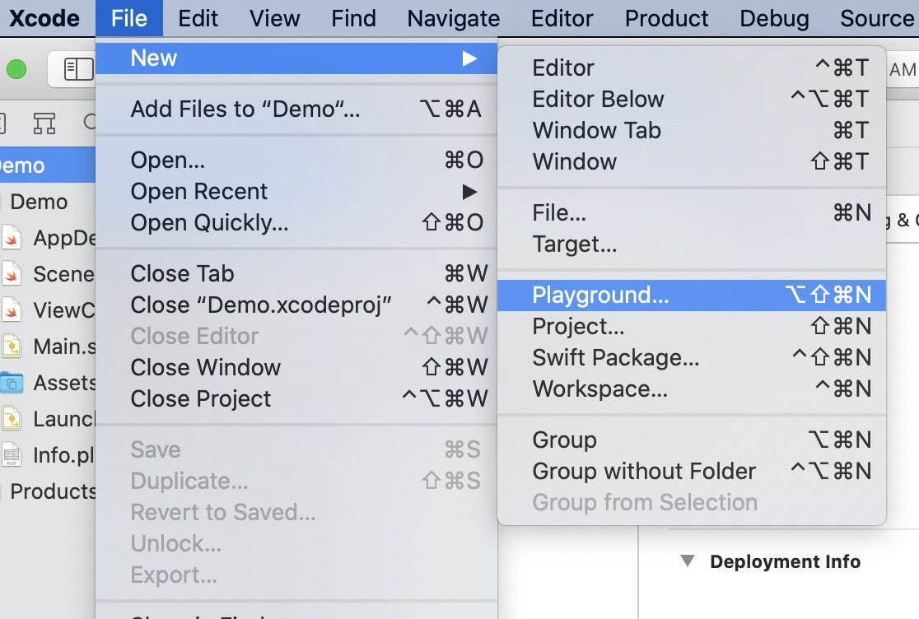Image resolution: width=919 pixels, height=619 pixels.
Task: Collapse the Deployment Info section
Action: click(689, 562)
